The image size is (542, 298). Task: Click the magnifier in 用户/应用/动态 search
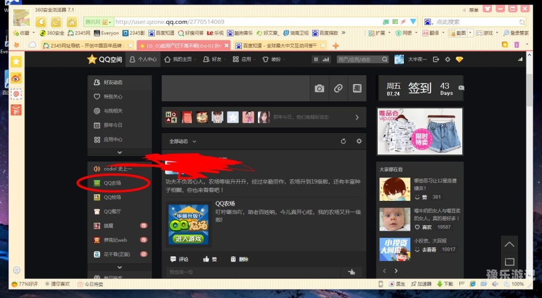click(x=385, y=60)
